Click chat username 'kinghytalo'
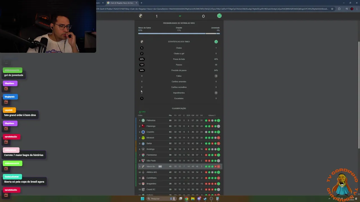Screen dimensions: 360x202 click(x=10, y=97)
